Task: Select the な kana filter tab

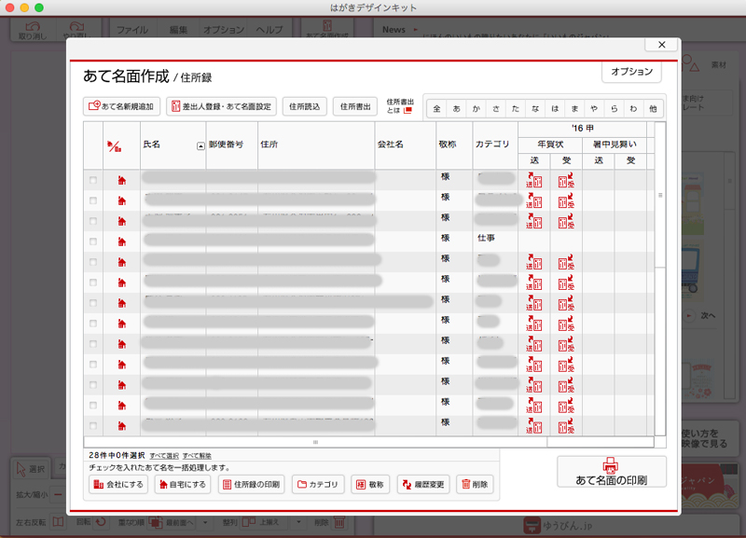Action: 535,109
